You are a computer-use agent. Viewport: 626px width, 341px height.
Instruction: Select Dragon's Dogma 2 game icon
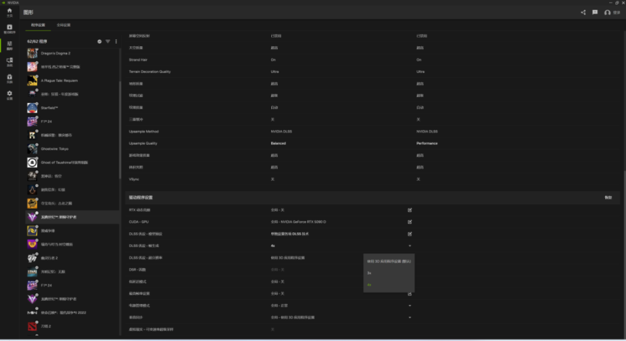[33, 53]
